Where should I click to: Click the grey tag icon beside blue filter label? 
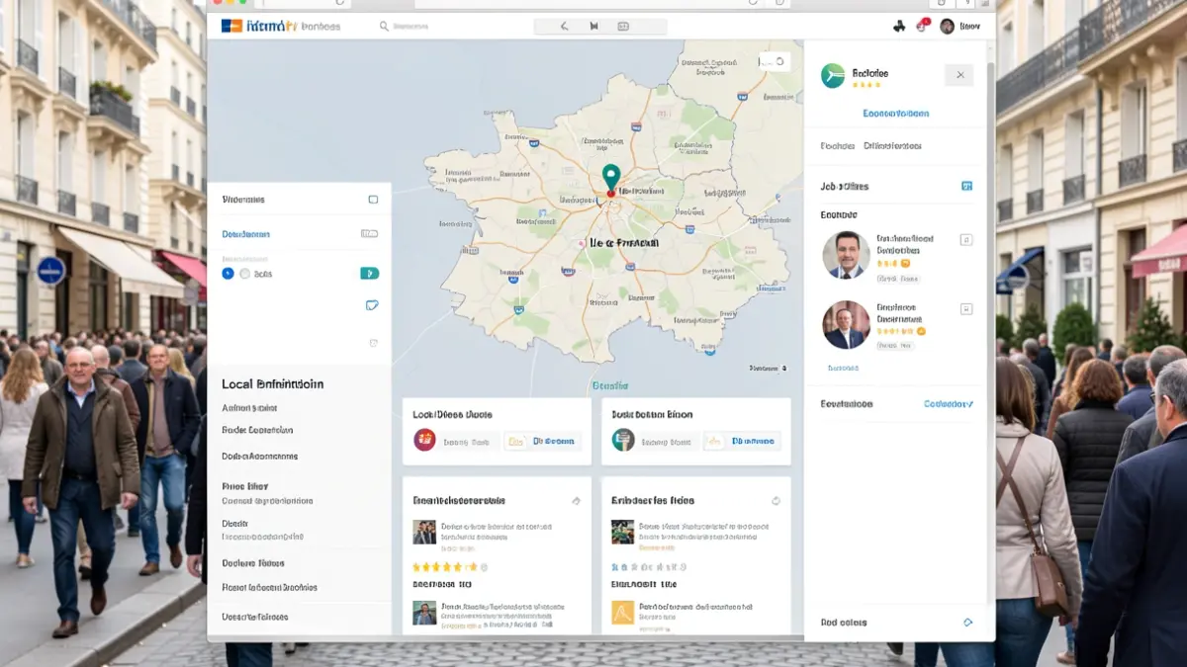369,234
